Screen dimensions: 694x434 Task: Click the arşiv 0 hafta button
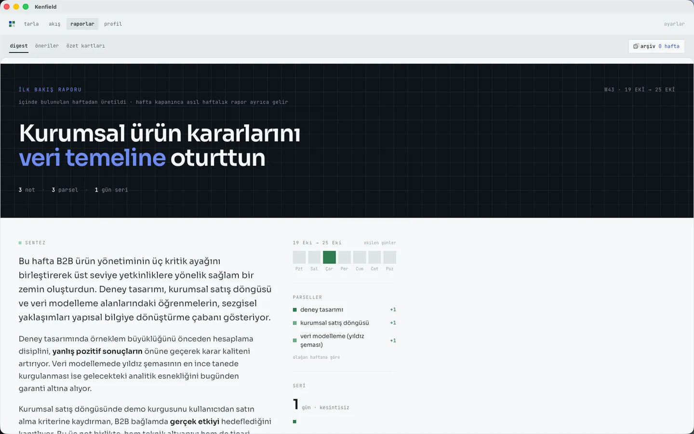[656, 46]
